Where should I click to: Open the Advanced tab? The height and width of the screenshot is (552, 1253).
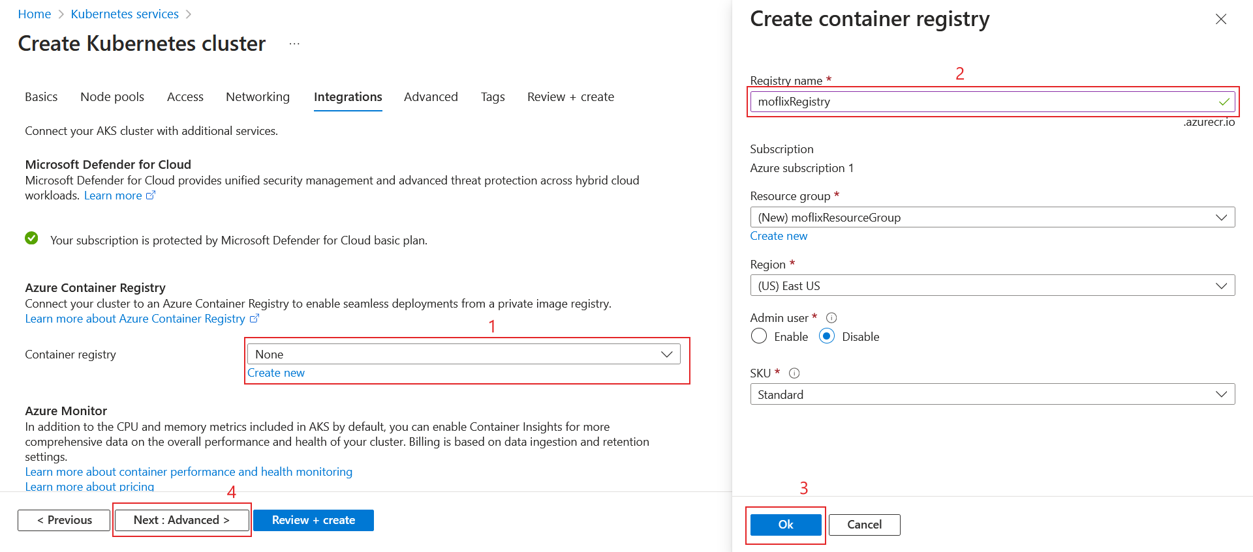coord(431,97)
